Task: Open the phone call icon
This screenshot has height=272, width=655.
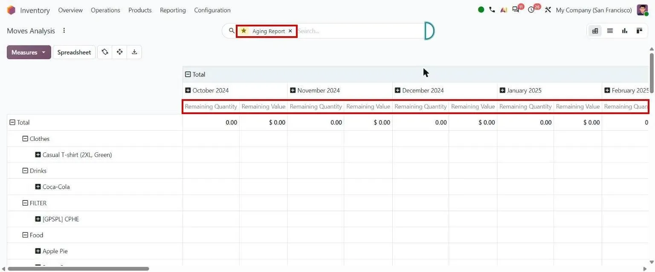Action: [x=492, y=10]
